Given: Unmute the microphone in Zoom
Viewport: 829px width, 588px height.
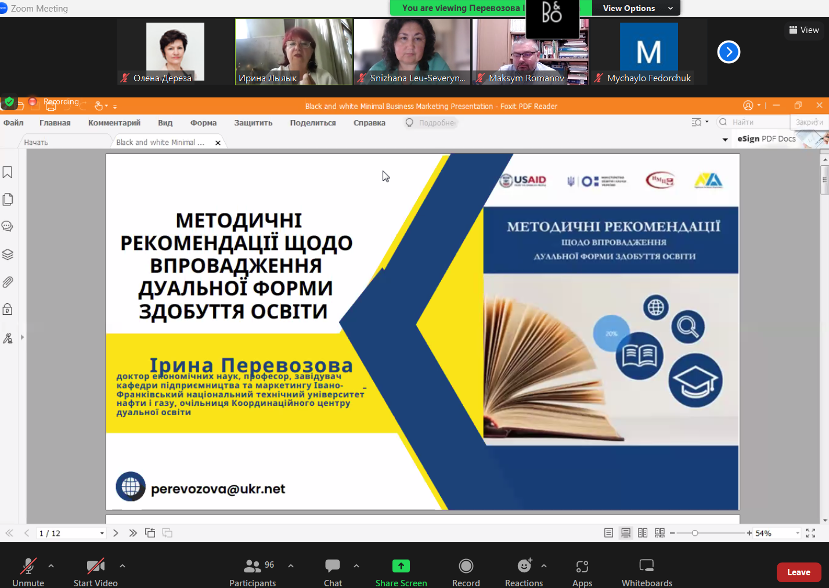Looking at the screenshot, I should (x=28, y=573).
